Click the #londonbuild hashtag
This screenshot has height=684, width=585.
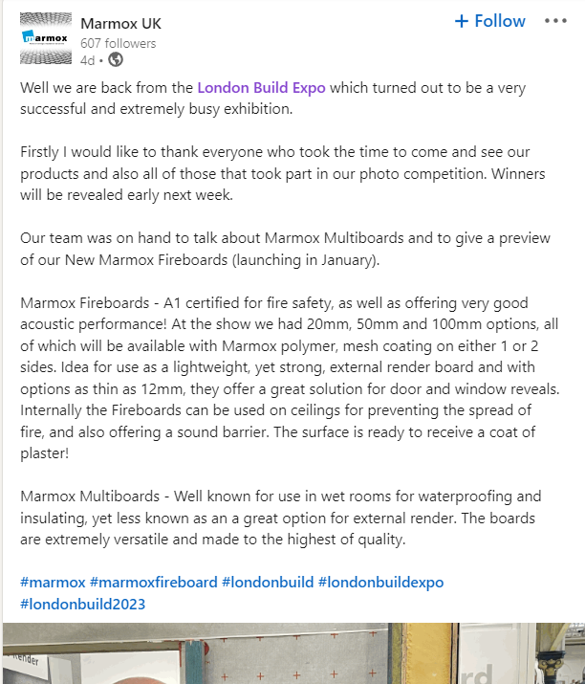267,582
